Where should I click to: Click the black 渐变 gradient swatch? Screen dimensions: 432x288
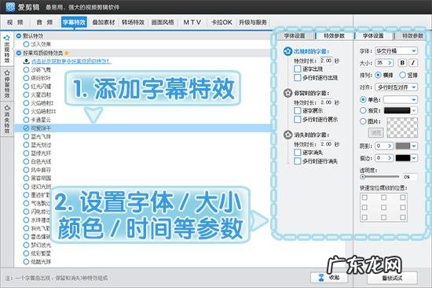397,110
